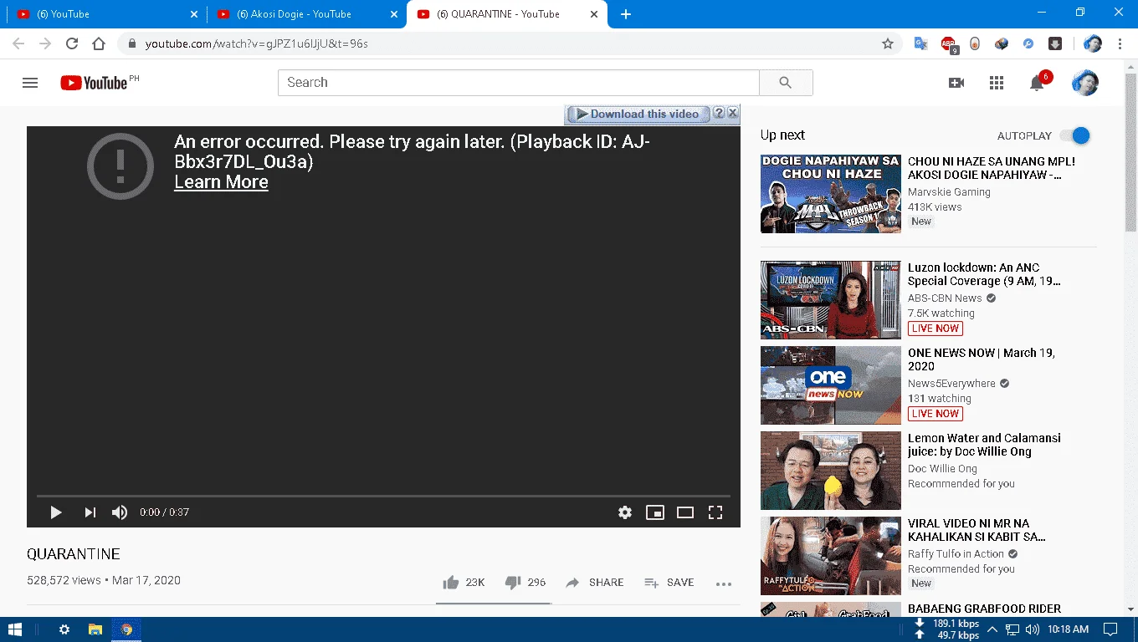The height and width of the screenshot is (642, 1138).
Task: Open help on the download bar
Action: coord(718,113)
